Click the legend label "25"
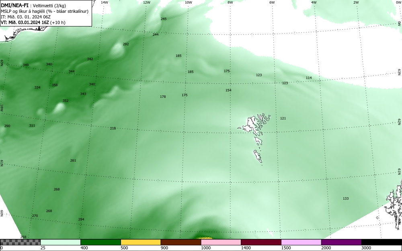This screenshot has height=251, width=402. 43,248
